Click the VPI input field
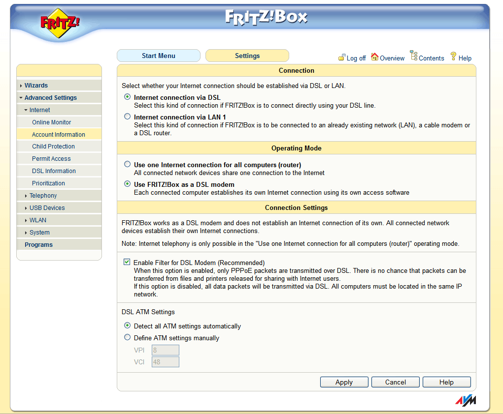 [166, 350]
